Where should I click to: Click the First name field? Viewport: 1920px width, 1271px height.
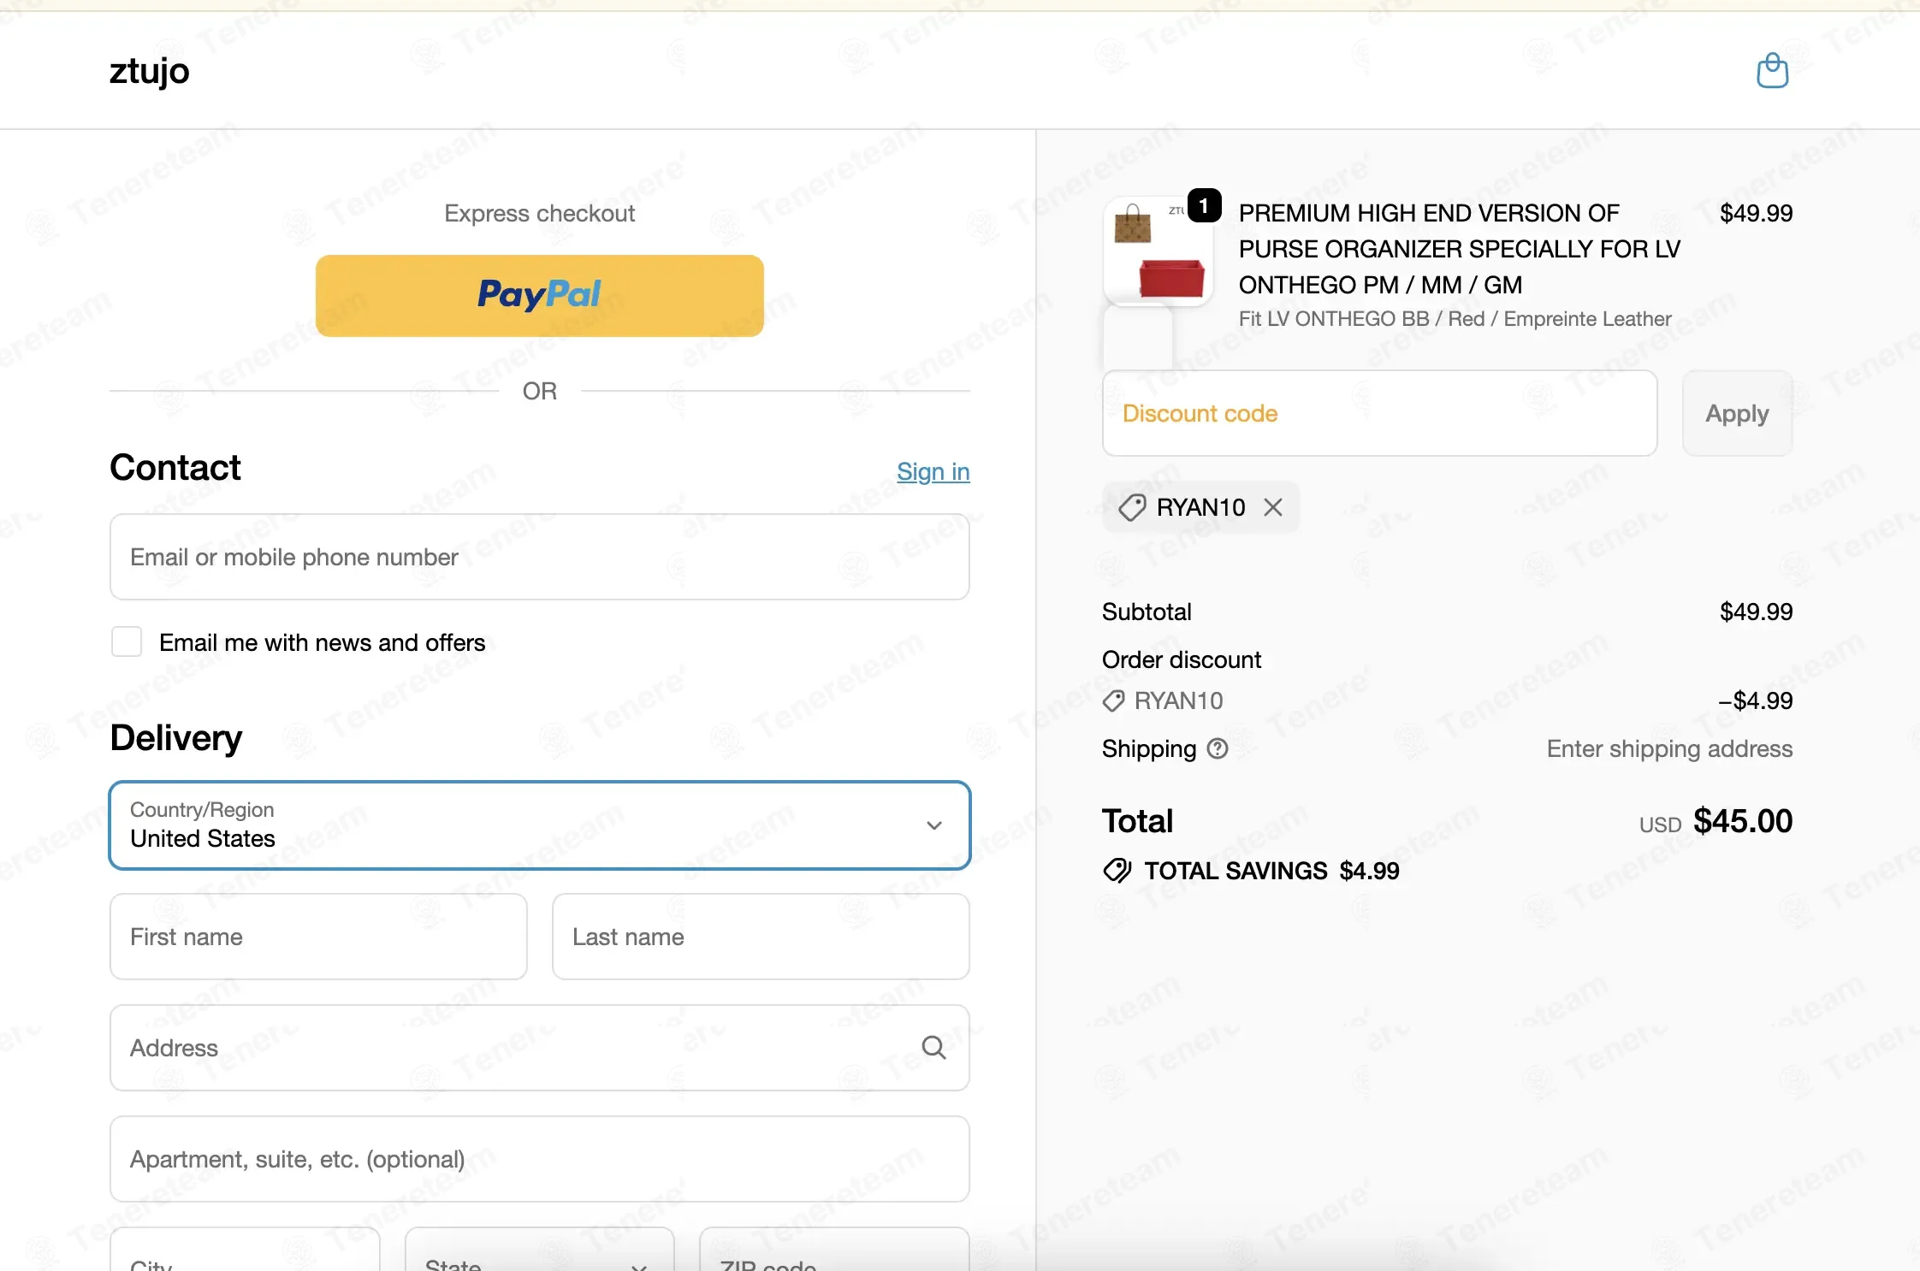coord(318,937)
